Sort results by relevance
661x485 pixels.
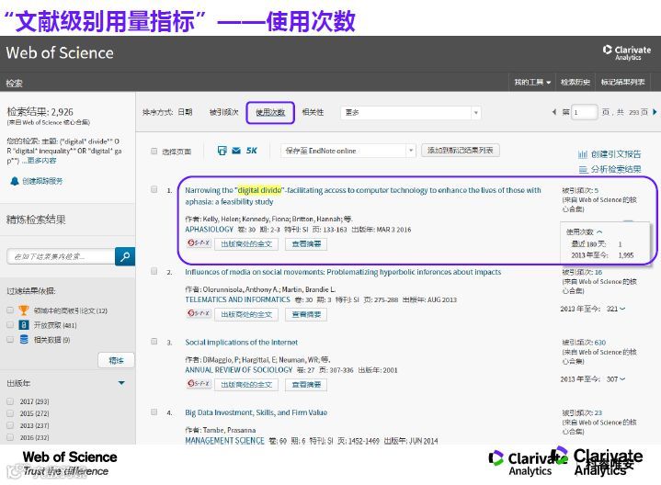(313, 112)
